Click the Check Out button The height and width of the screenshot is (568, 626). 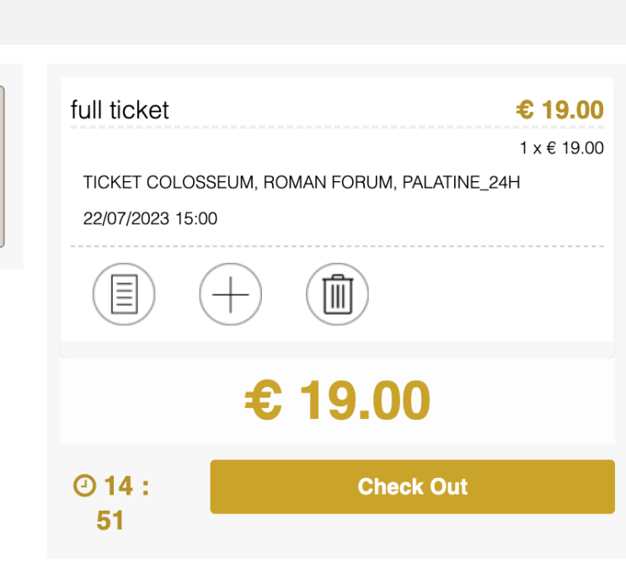(x=412, y=486)
